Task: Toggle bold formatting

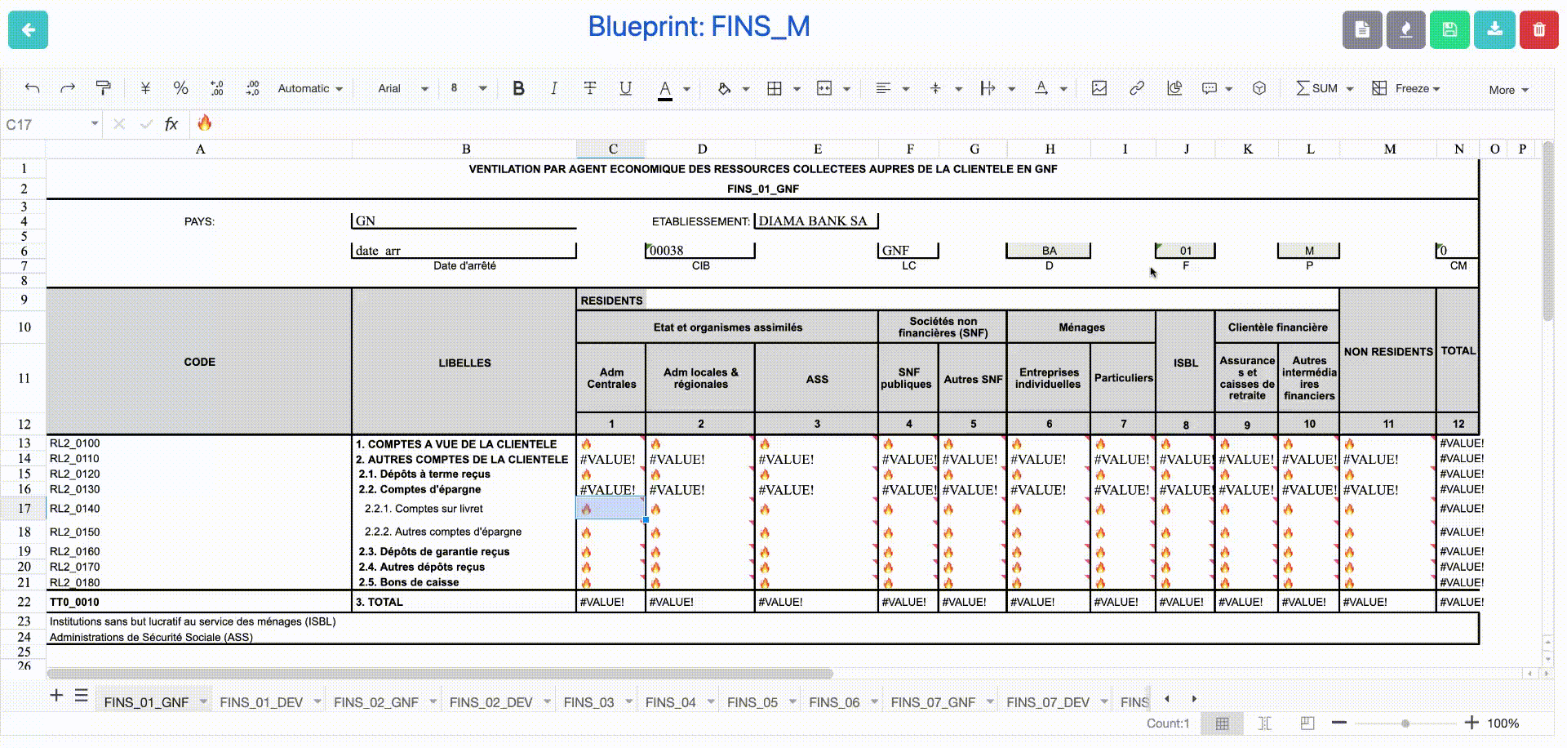Action: click(518, 88)
